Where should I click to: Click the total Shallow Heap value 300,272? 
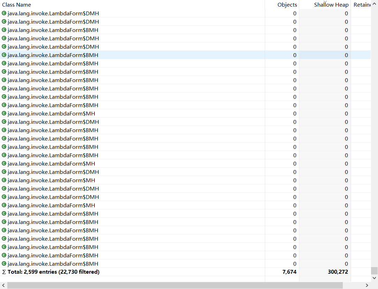[338, 272]
